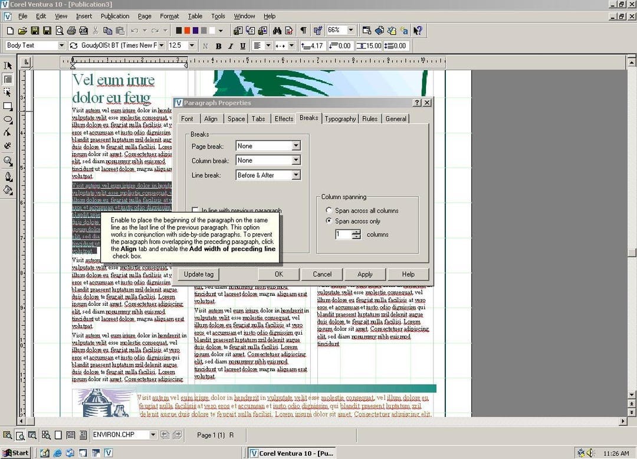
Task: Enable In line with previous paragraph checkbox
Action: 195,210
